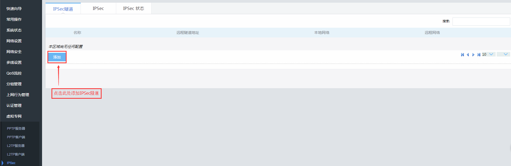Open the empty page selector dropdown

[503, 54]
